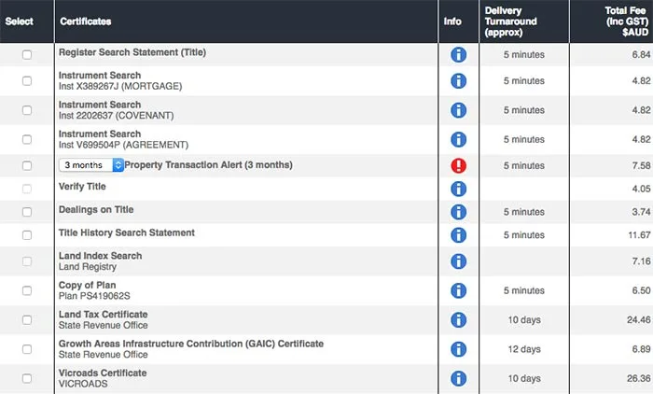The image size is (653, 394).
Task: Click red alert icon for Property Transaction Alert
Action: (458, 166)
